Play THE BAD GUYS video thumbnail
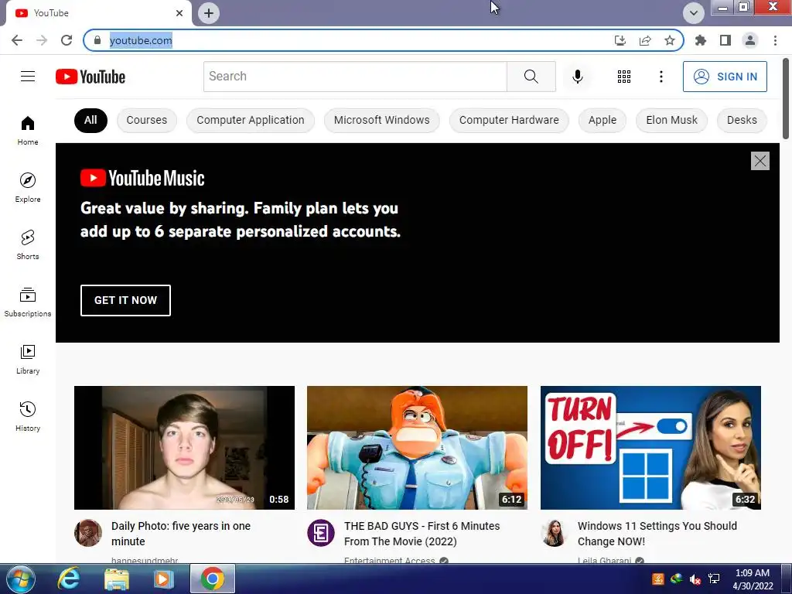 point(417,448)
